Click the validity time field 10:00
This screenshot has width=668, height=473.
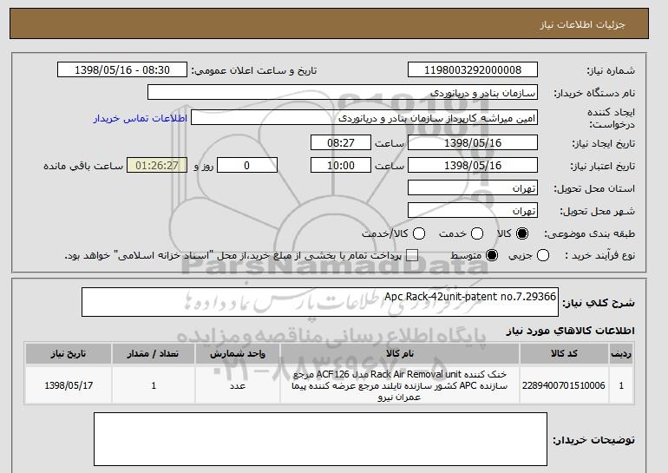pyautogui.click(x=341, y=166)
